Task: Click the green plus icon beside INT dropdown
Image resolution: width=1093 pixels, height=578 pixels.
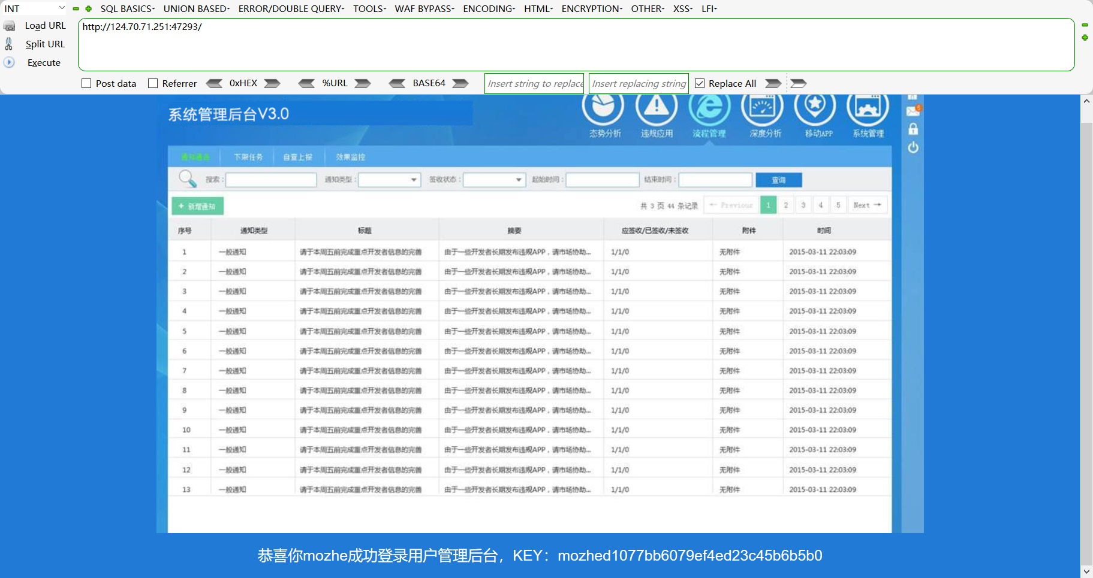Action: (x=89, y=9)
